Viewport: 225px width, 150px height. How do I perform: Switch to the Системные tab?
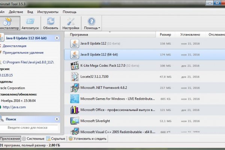point(33,139)
